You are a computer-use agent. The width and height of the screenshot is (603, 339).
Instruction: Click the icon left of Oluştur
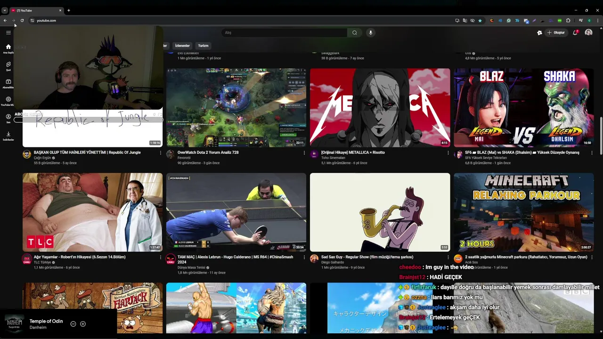click(539, 32)
